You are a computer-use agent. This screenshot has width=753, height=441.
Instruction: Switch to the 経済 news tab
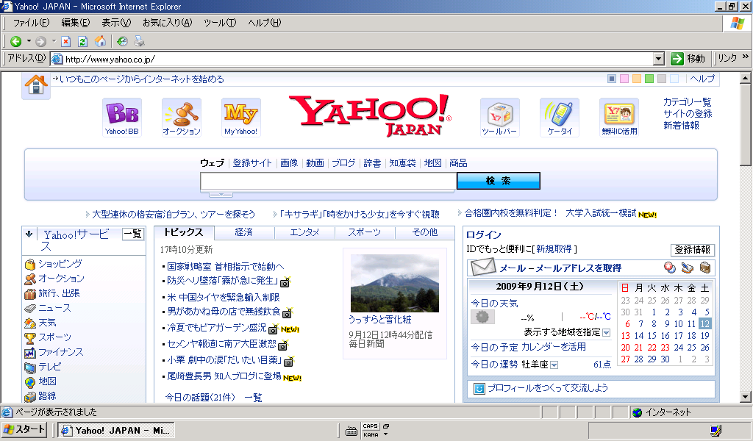point(244,232)
